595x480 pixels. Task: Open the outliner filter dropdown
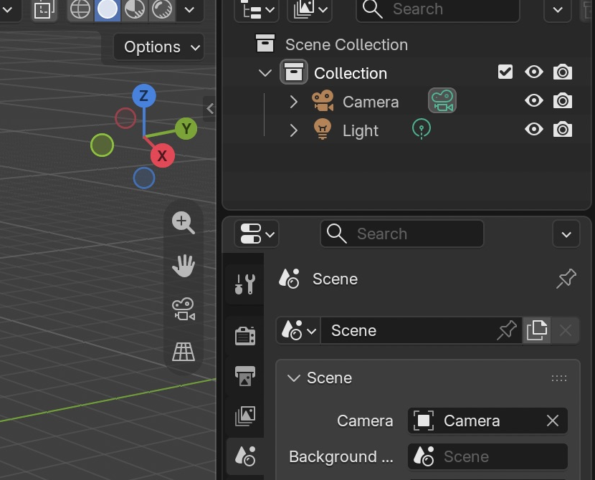click(558, 9)
